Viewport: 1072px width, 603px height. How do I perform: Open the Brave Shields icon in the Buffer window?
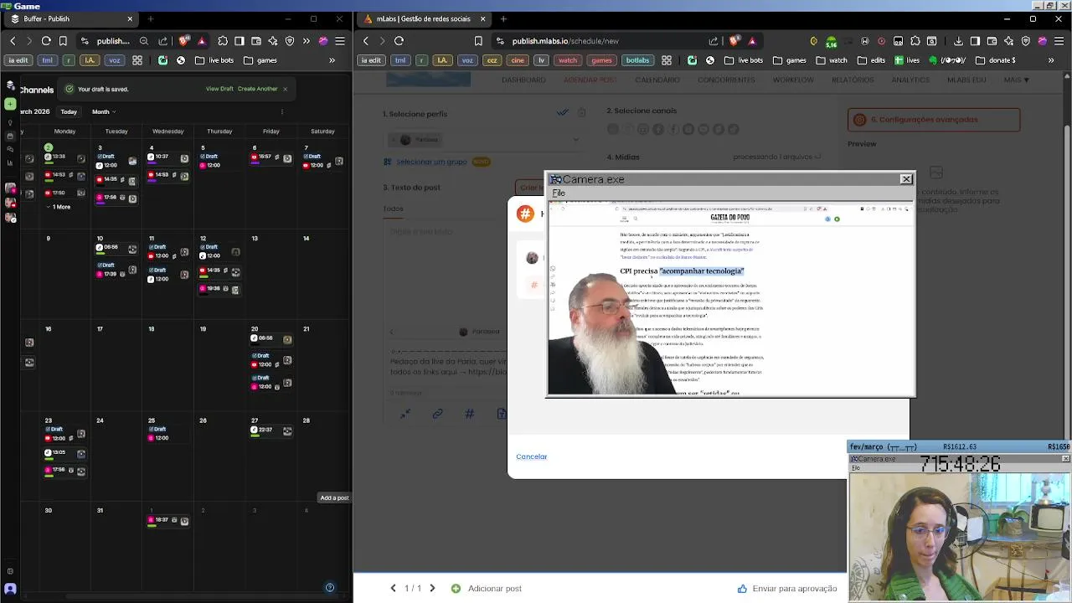[x=184, y=40]
